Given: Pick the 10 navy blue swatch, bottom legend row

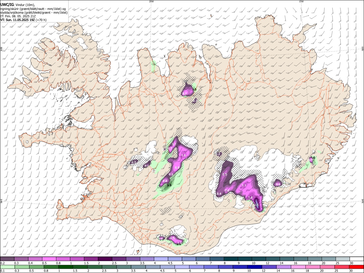Looking at the screenshot, I should 254,267.
